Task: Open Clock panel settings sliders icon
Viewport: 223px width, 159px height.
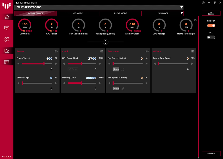Action: coord(102,51)
